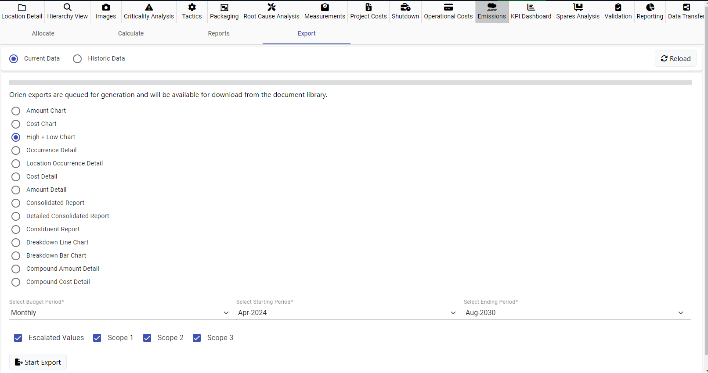The width and height of the screenshot is (708, 373).
Task: Open the Emissions cloud icon
Action: [x=492, y=7]
